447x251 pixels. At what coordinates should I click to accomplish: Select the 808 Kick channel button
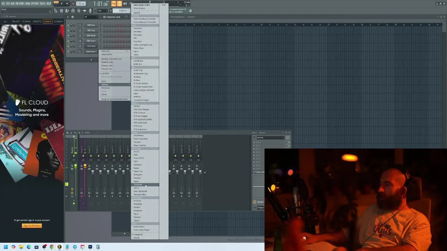click(x=91, y=25)
